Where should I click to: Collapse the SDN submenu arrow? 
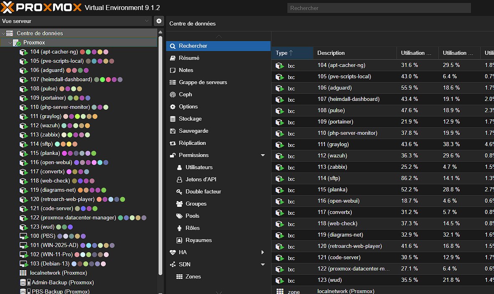[263, 265]
